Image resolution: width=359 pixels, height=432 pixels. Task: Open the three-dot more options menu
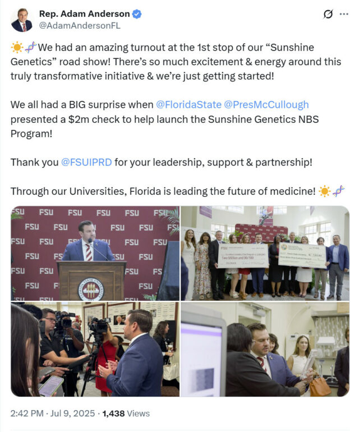(x=344, y=14)
